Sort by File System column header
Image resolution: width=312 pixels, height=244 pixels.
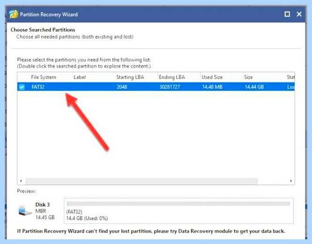point(45,77)
